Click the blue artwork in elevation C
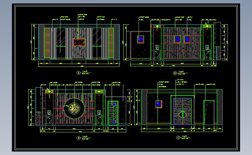Screen dimensions: 252x155 (x=159, y=104)
